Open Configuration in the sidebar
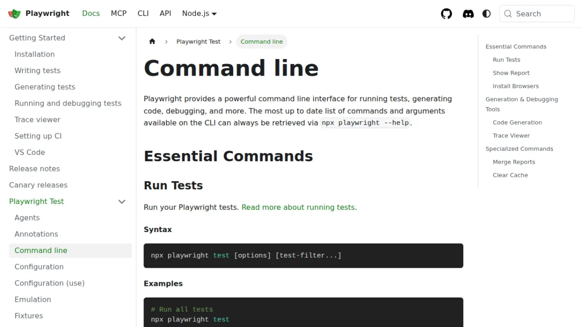The image size is (582, 327). [39, 267]
